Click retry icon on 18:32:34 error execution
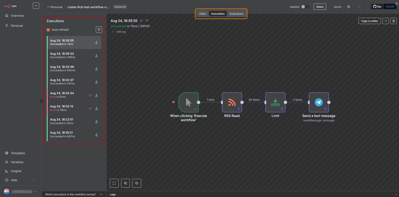This screenshot has height=197, width=399. [90, 95]
